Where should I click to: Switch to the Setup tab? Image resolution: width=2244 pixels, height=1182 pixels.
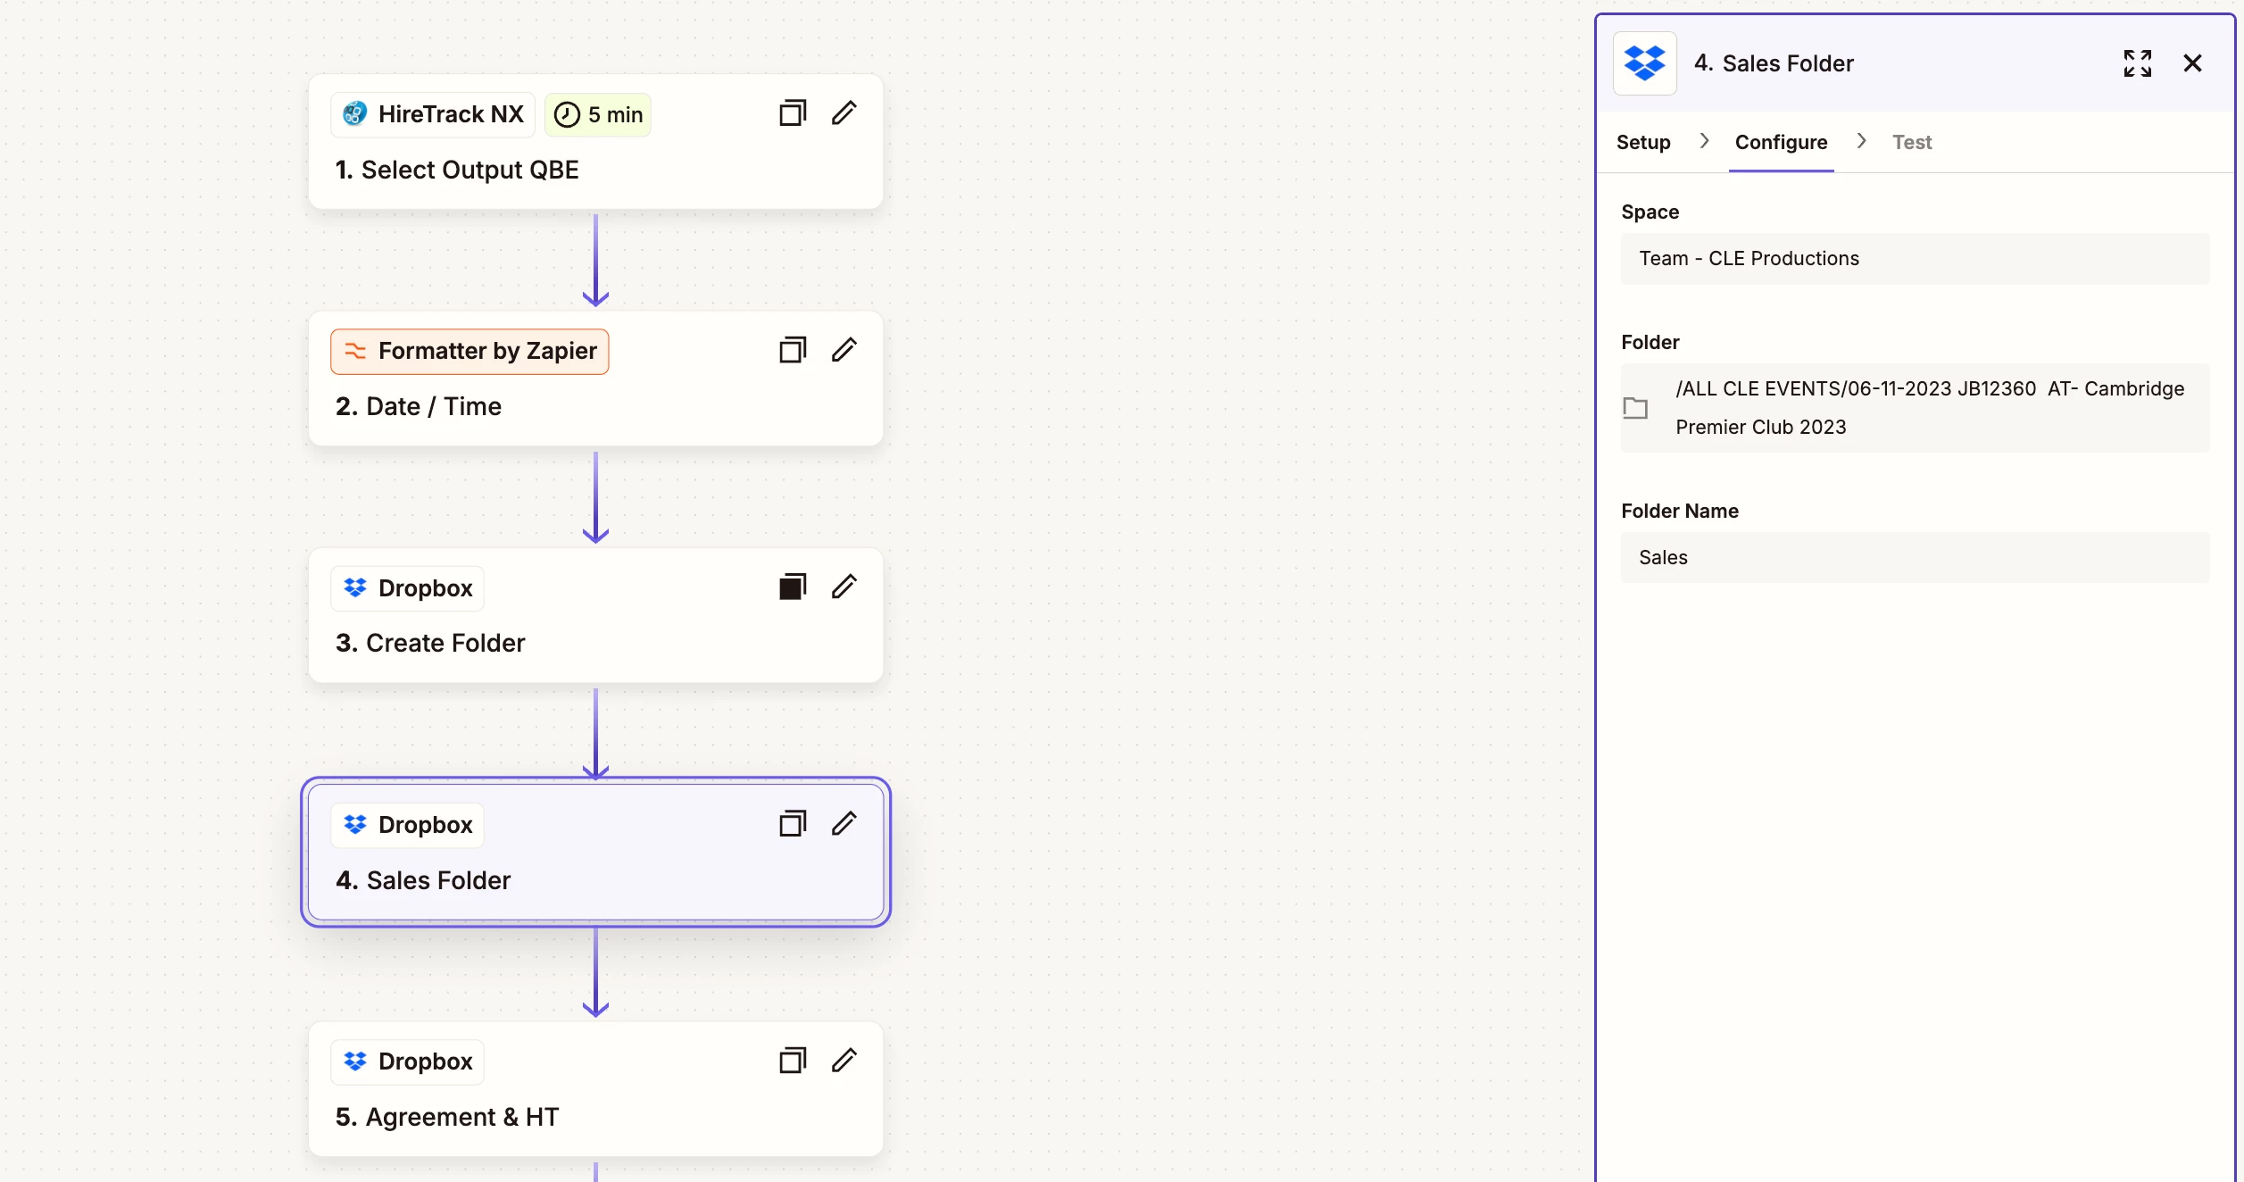tap(1642, 142)
